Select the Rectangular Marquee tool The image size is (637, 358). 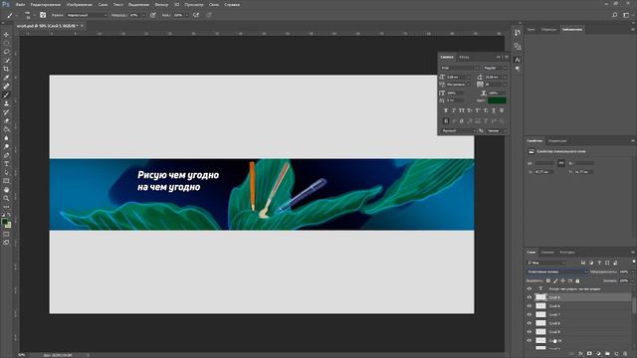click(6, 43)
